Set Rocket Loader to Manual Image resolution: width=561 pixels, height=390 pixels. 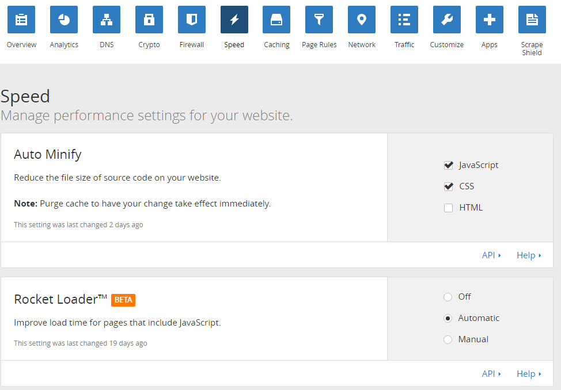448,339
